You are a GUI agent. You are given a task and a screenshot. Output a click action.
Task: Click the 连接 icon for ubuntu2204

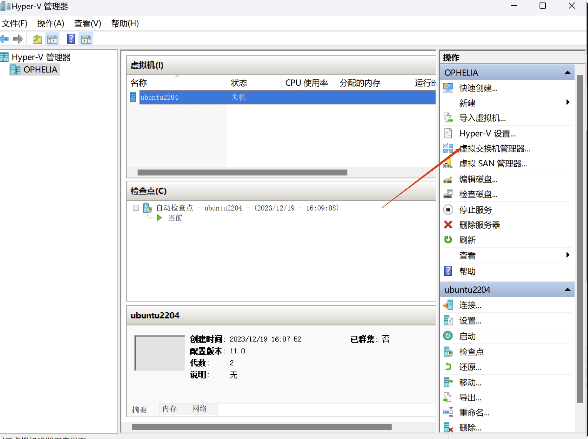tap(448, 305)
